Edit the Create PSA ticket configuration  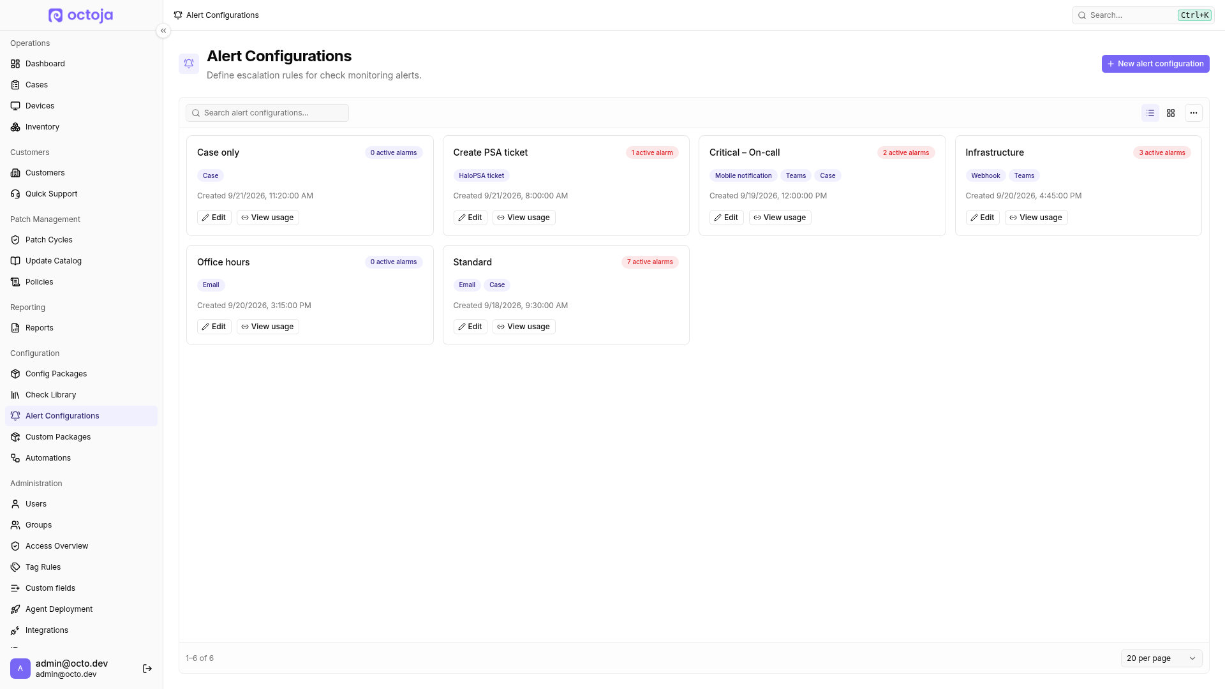tap(470, 218)
